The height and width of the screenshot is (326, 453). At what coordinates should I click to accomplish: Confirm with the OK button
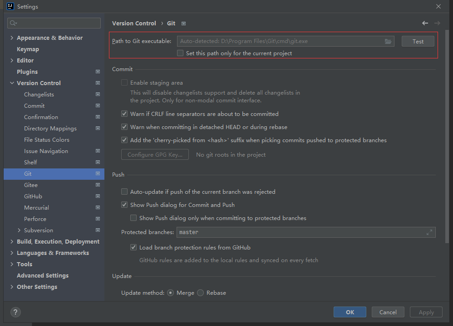350,312
